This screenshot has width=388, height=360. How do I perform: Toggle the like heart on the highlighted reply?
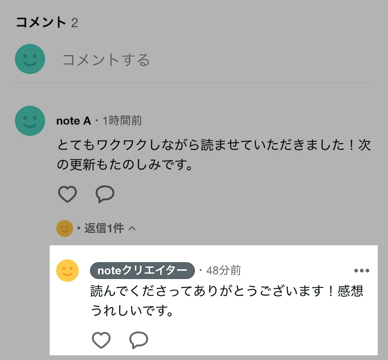coord(101,340)
